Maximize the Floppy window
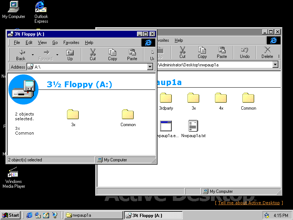This screenshot has width=293, height=220. tap(145, 34)
